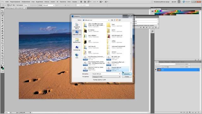
Task: Open Библиотеки in places sidebar
Action: pyautogui.click(x=77, y=41)
